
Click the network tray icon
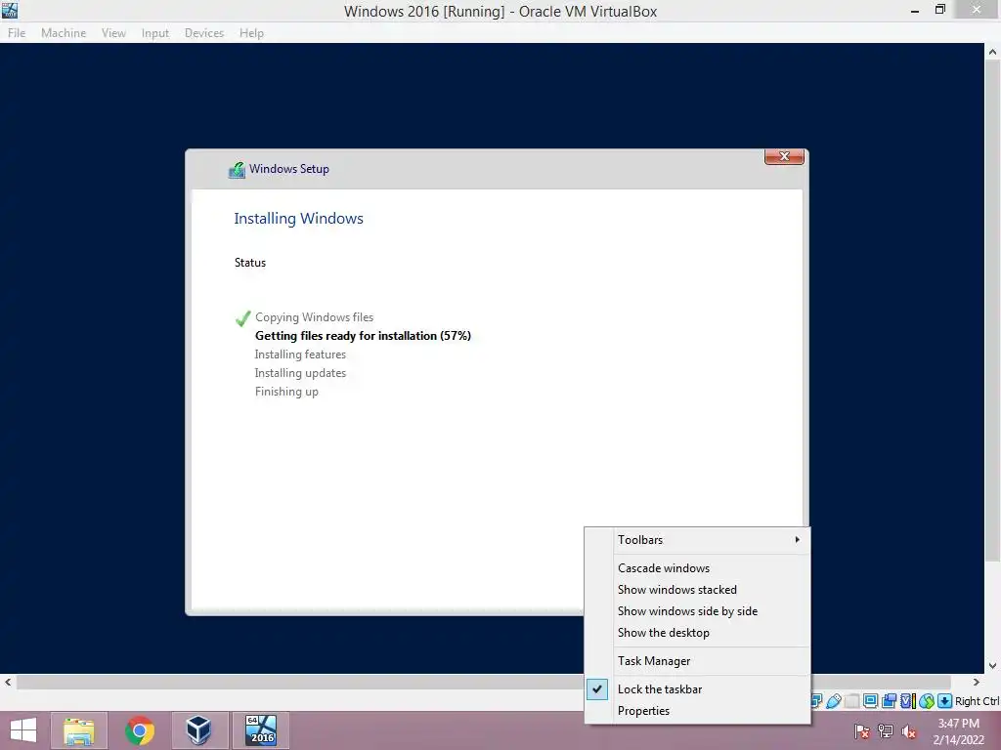click(886, 731)
